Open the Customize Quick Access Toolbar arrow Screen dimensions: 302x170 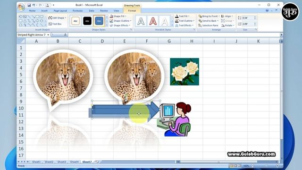point(53,5)
